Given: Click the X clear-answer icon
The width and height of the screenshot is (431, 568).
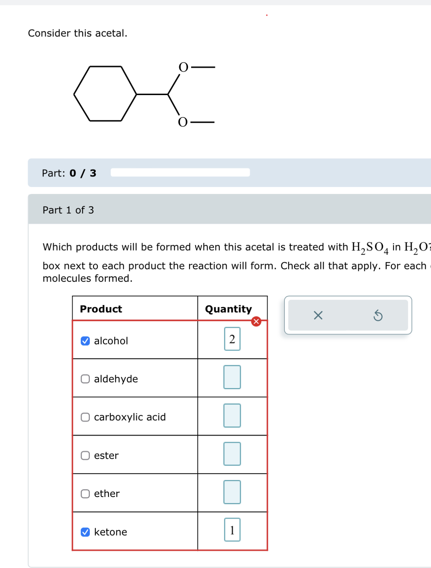Looking at the screenshot, I should click(x=318, y=316).
